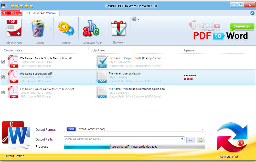Toggle VisualBasic Reference Guide.pdf checkbox
Screen dimensions: 256x162
3,93
